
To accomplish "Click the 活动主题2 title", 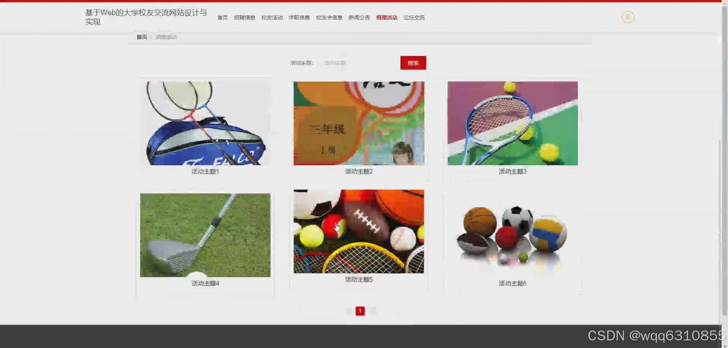I will tap(359, 171).
